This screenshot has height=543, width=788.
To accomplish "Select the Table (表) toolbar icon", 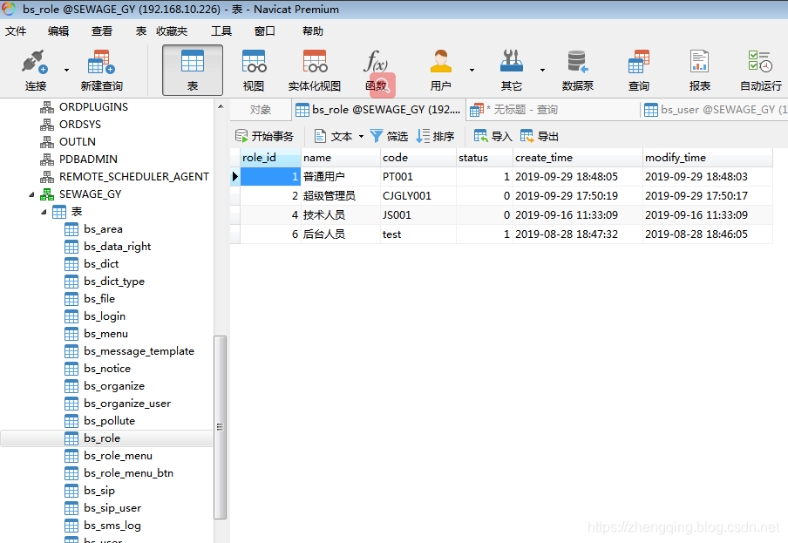I will point(193,61).
